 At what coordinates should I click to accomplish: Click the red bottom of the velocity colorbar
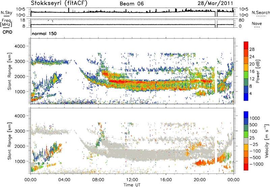click(246, 167)
